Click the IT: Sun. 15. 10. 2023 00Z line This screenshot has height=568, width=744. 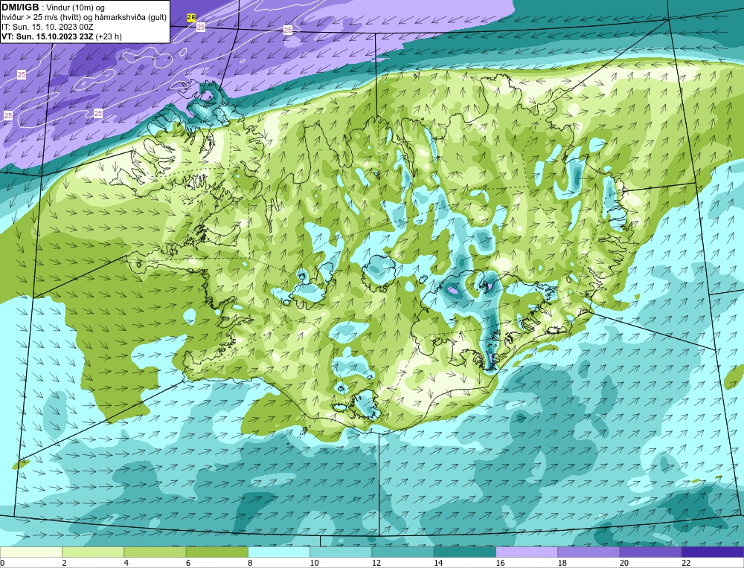[x=48, y=27]
